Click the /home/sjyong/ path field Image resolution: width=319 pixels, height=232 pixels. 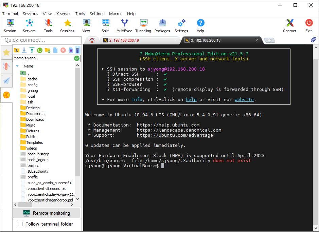(x=43, y=58)
